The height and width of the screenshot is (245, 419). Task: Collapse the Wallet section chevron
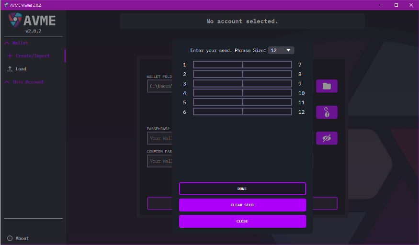pyautogui.click(x=7, y=43)
